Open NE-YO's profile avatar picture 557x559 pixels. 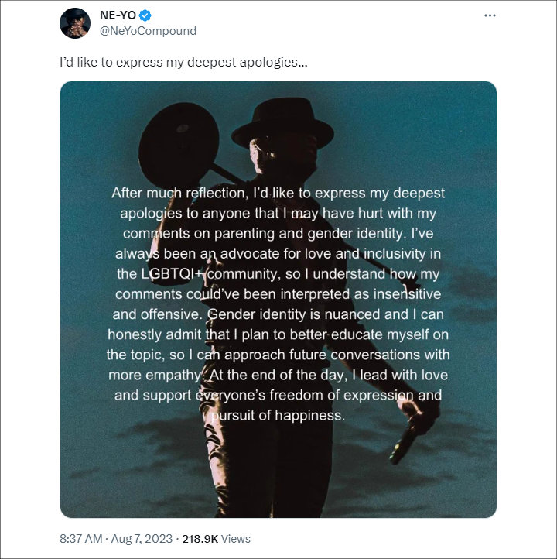coord(75,23)
